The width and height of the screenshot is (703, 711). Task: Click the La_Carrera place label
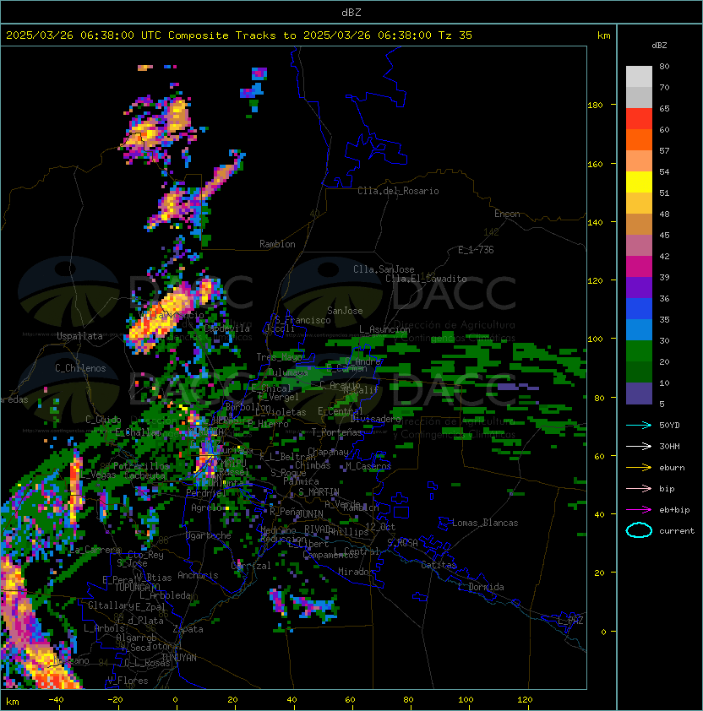pyautogui.click(x=95, y=550)
